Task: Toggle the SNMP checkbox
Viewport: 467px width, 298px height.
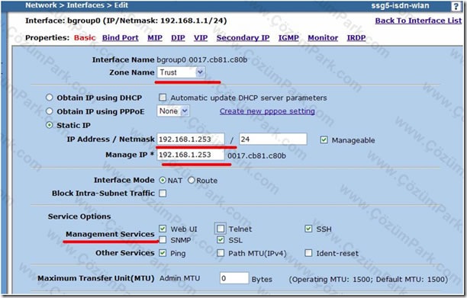Action: (x=163, y=240)
